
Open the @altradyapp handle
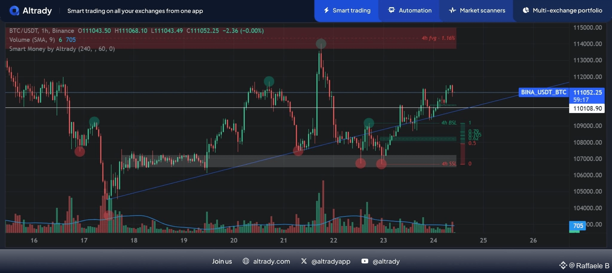(x=331, y=262)
